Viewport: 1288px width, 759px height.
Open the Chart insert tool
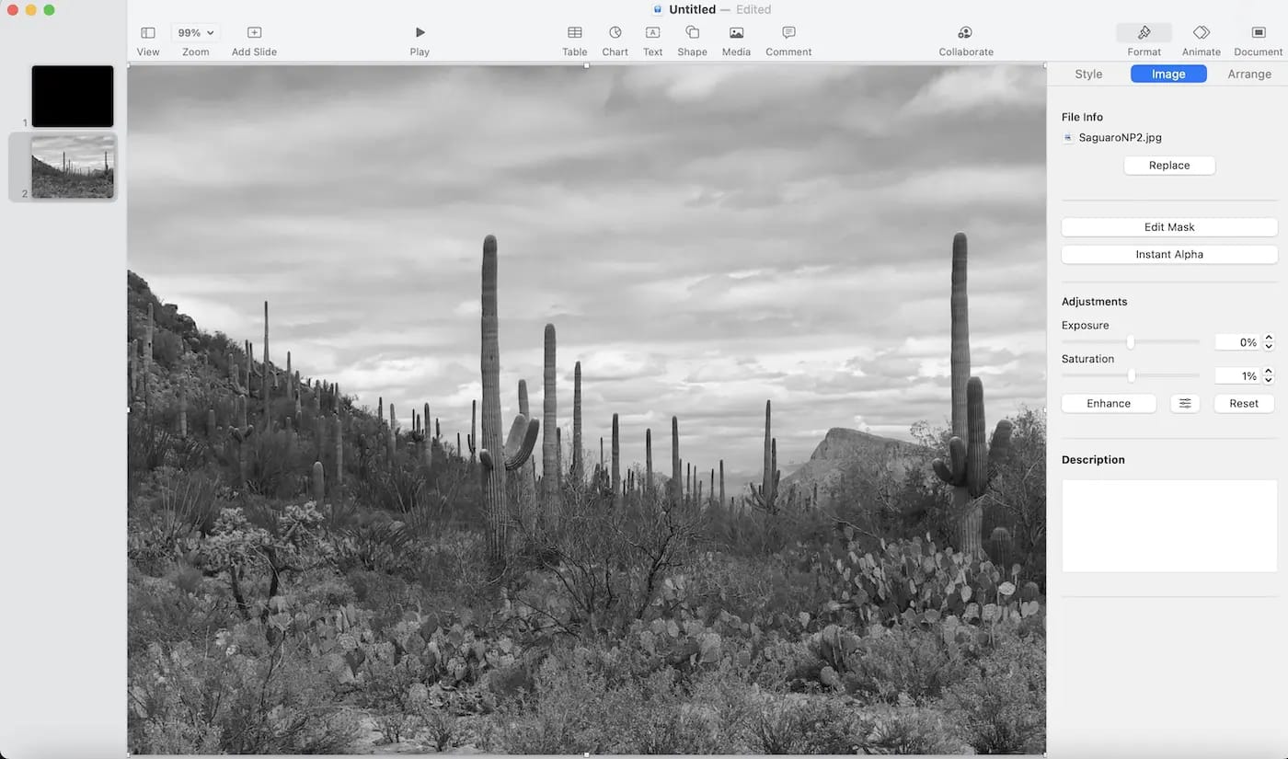[615, 33]
